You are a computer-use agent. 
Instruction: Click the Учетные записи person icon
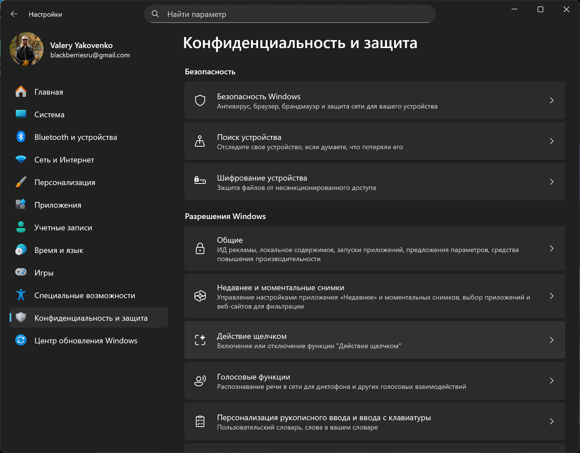point(21,227)
